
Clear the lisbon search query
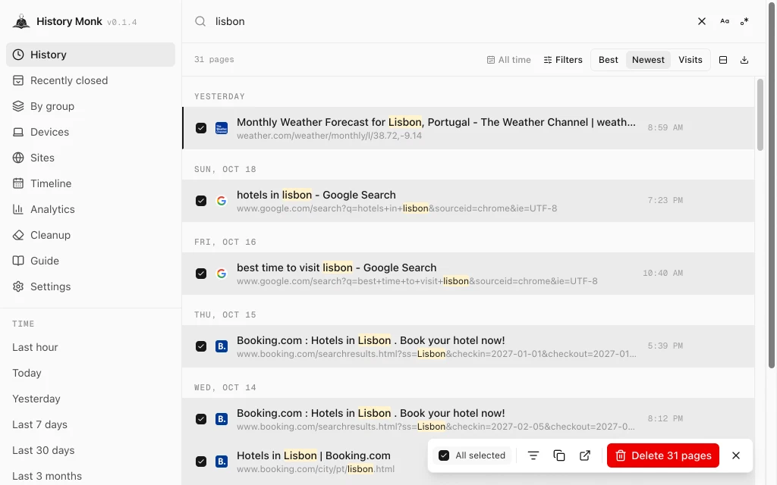click(x=702, y=21)
